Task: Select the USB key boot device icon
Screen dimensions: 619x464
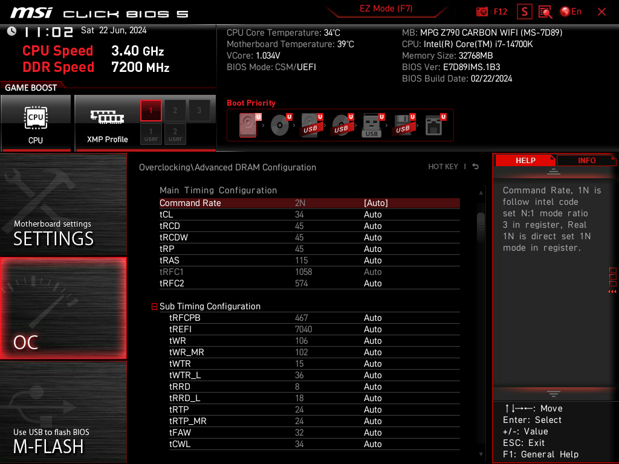Action: coord(372,126)
